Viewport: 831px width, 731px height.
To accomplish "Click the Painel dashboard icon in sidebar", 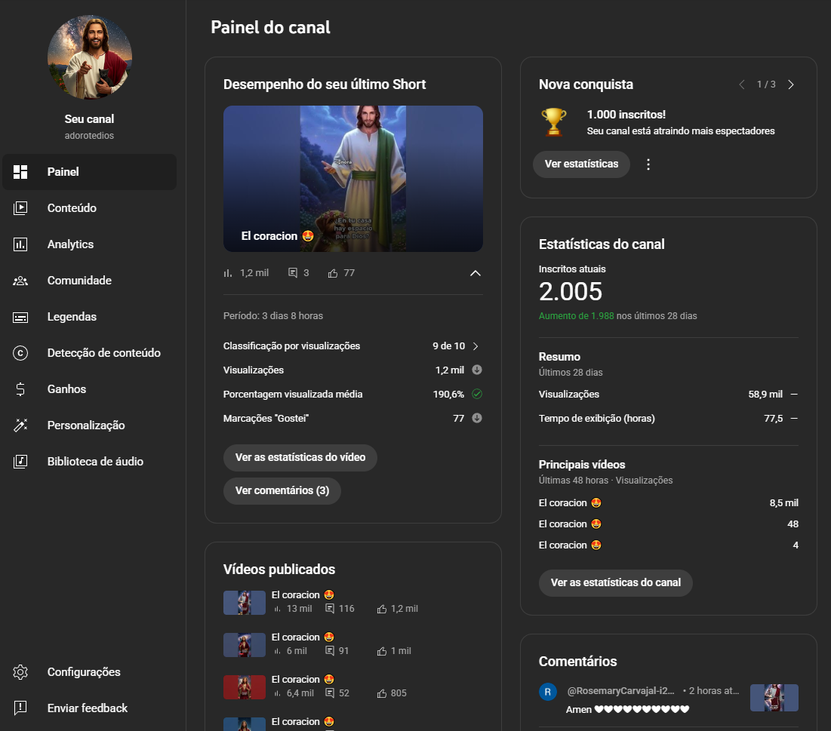I will 20,172.
